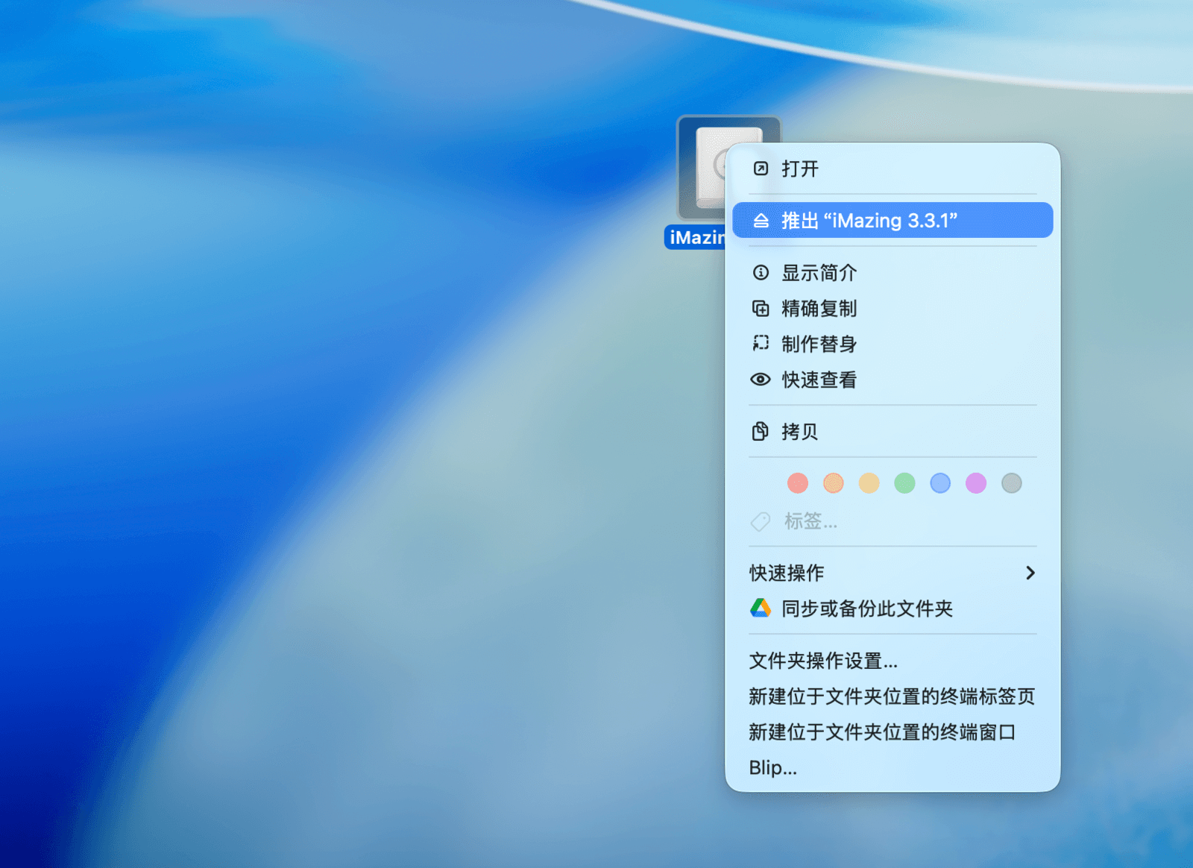
Task: Click the eject icon beside 推出 iMazing 3.3.1
Action: [x=761, y=221]
